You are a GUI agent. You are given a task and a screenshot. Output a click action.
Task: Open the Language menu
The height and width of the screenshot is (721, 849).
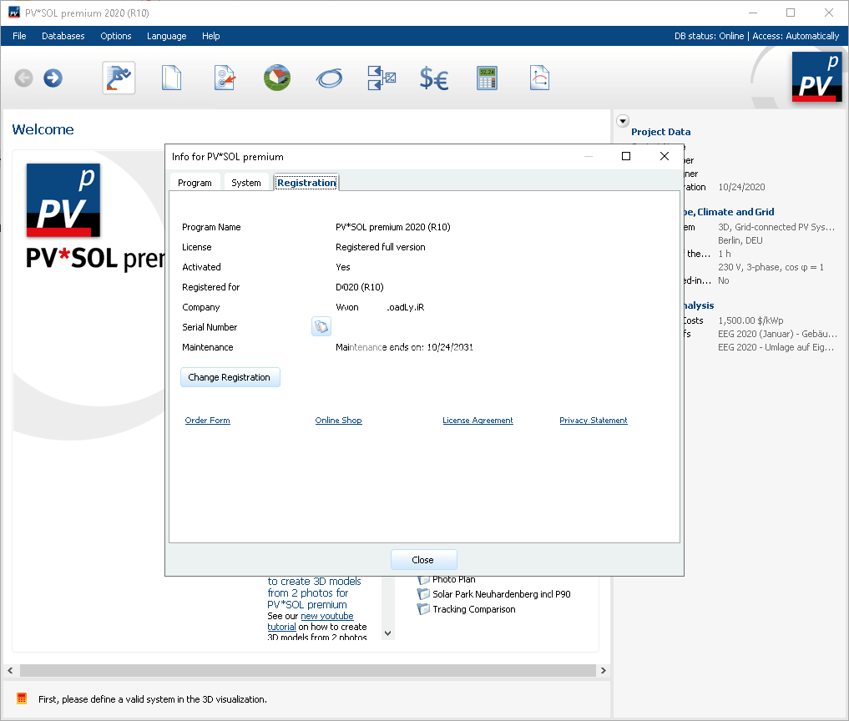[167, 36]
